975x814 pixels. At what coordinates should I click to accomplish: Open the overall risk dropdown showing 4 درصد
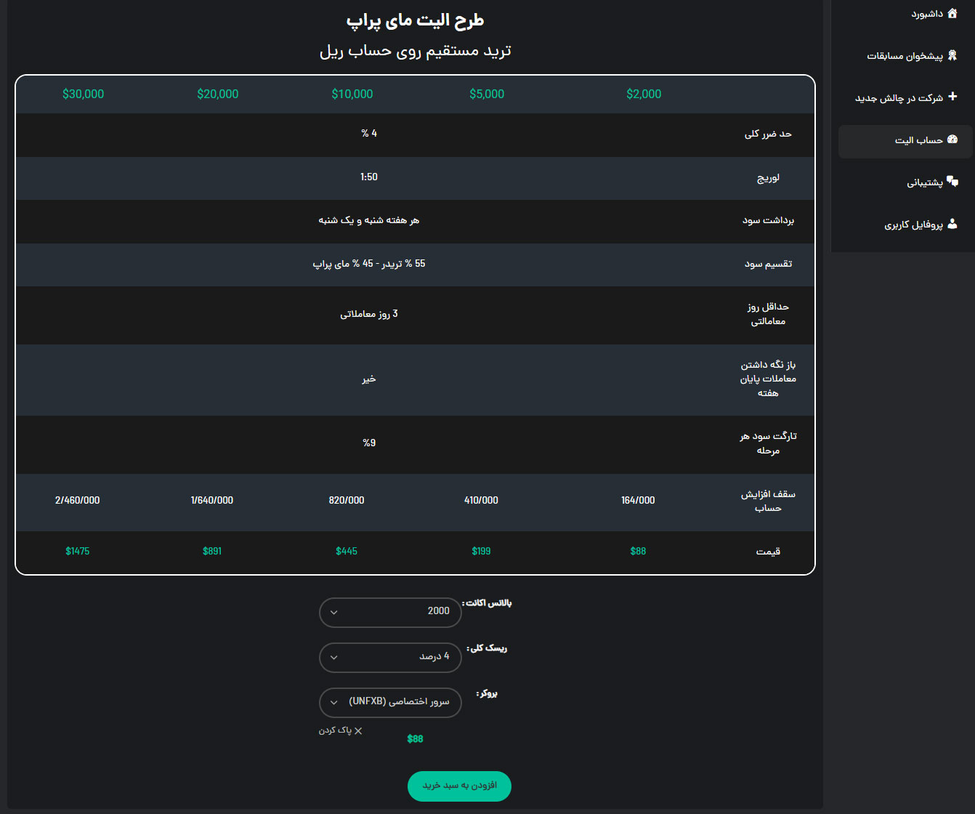(x=390, y=657)
